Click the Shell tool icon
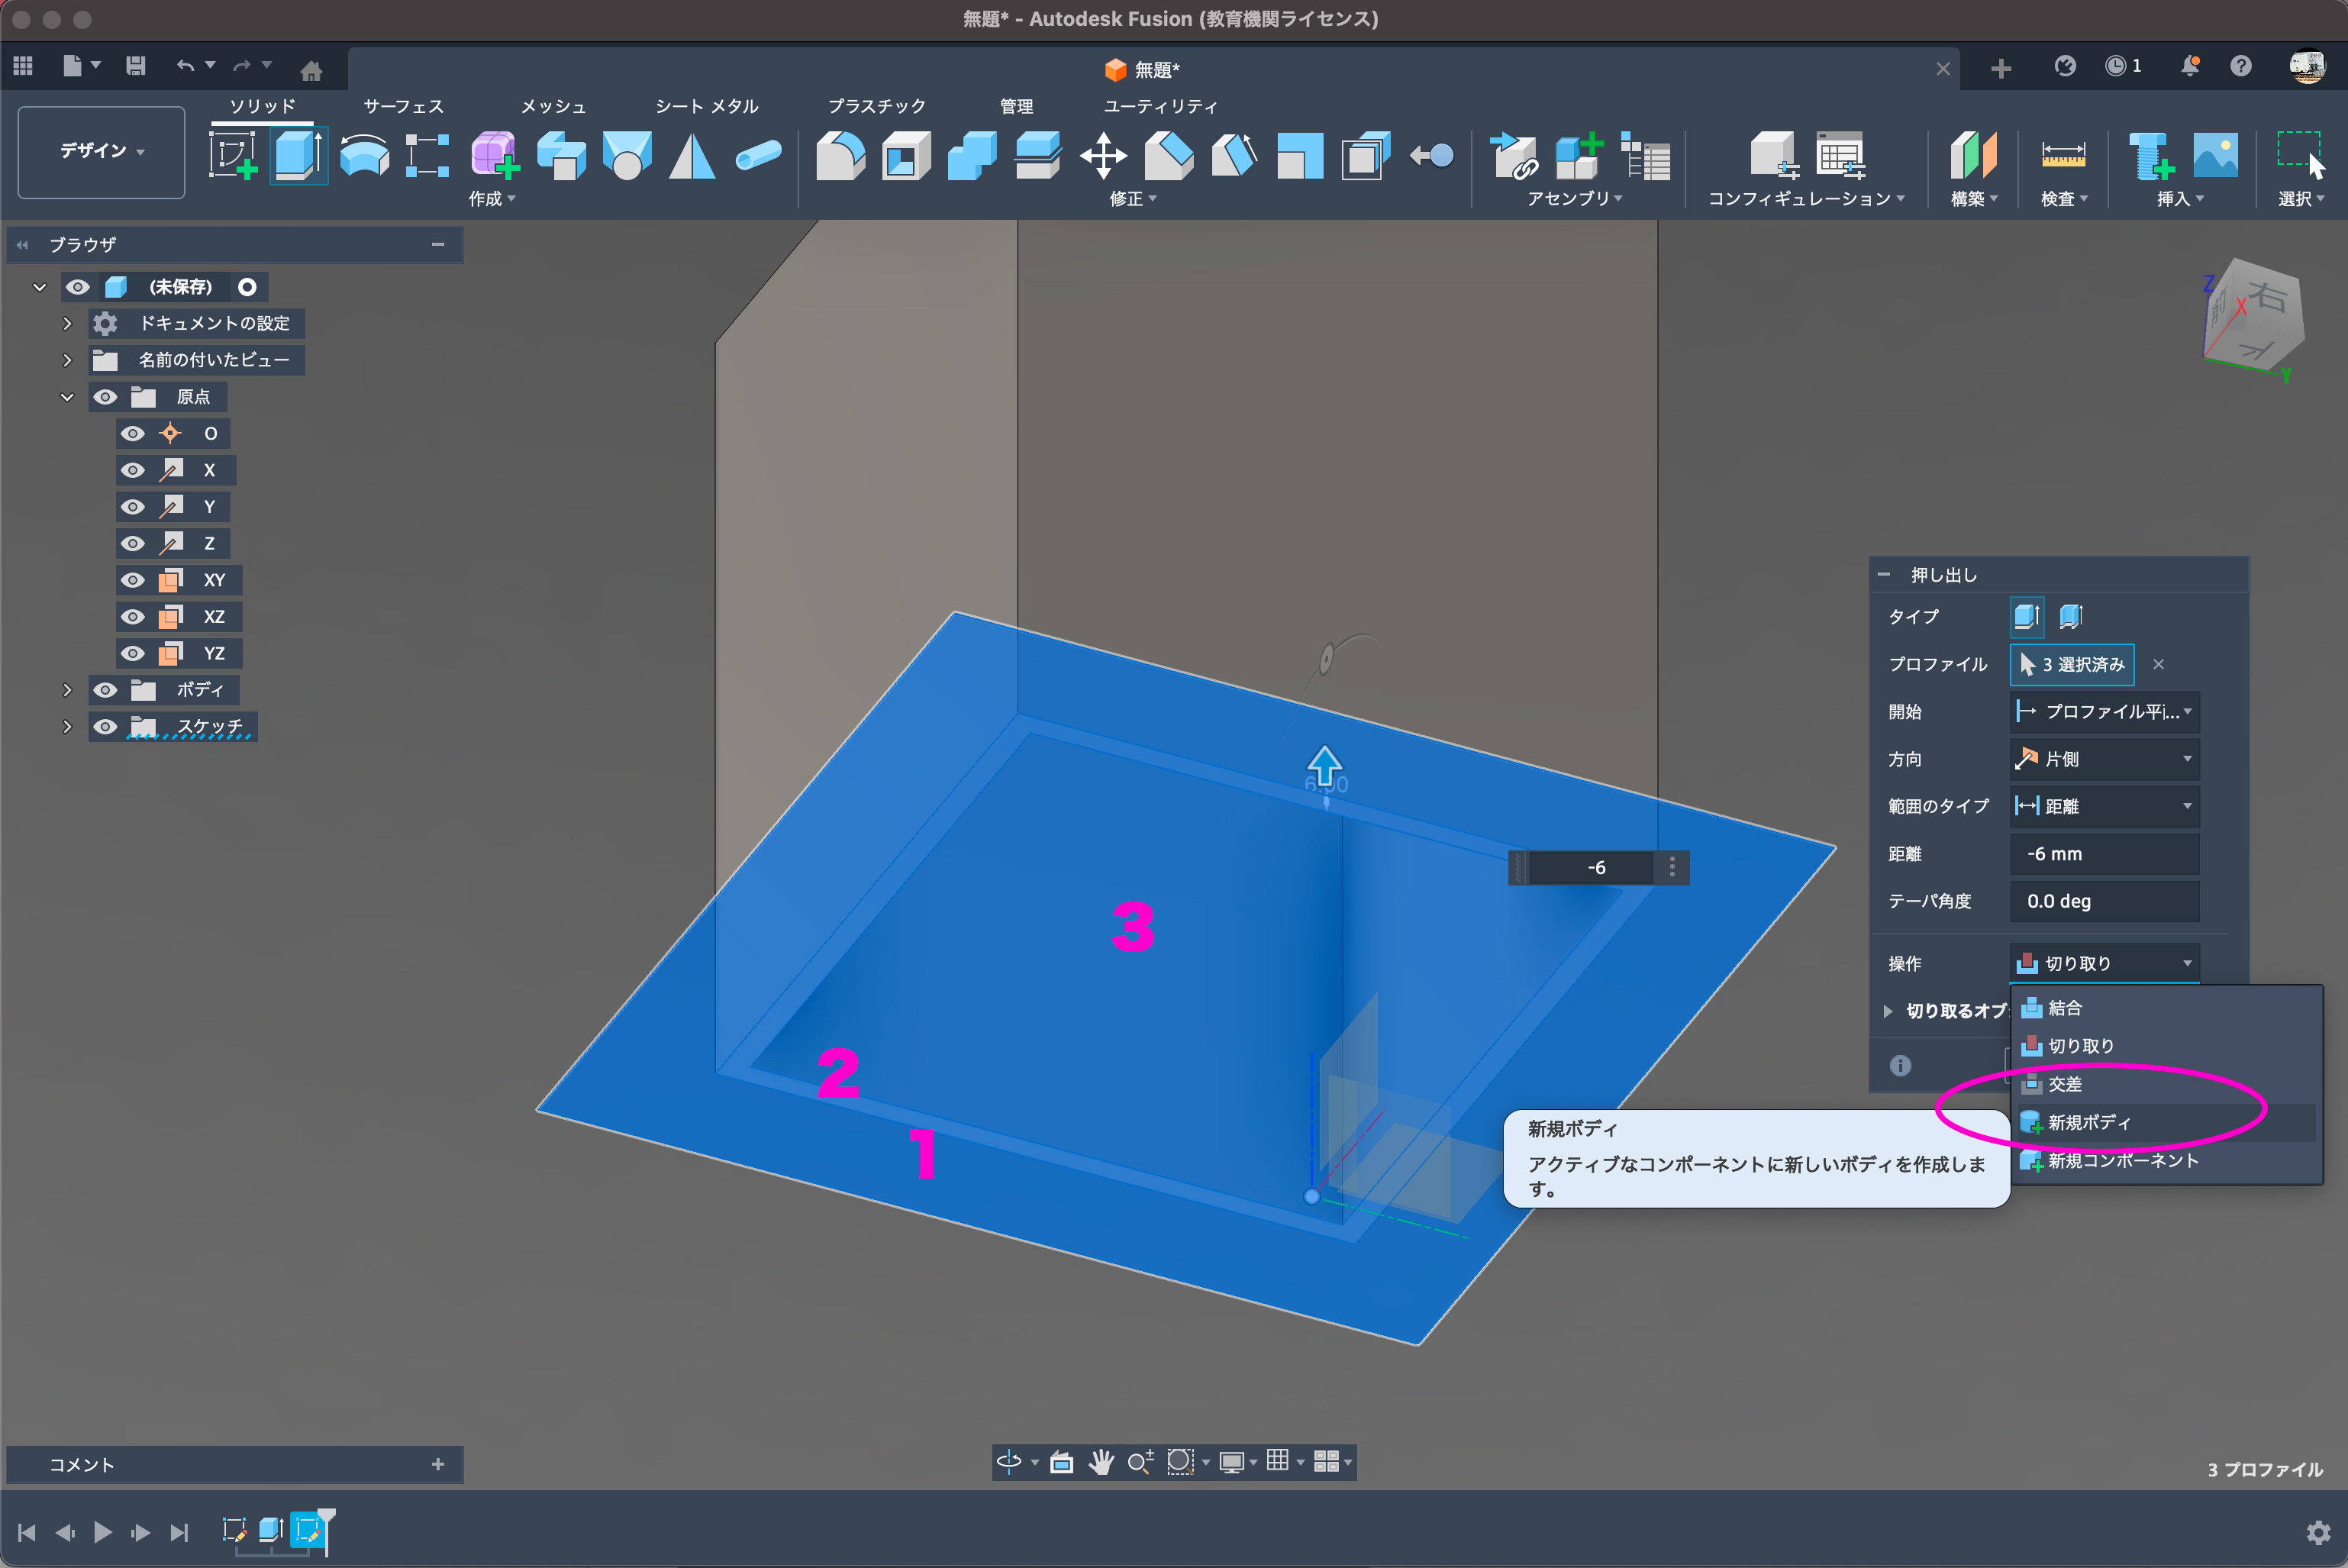This screenshot has width=2348, height=1568. tap(906, 156)
